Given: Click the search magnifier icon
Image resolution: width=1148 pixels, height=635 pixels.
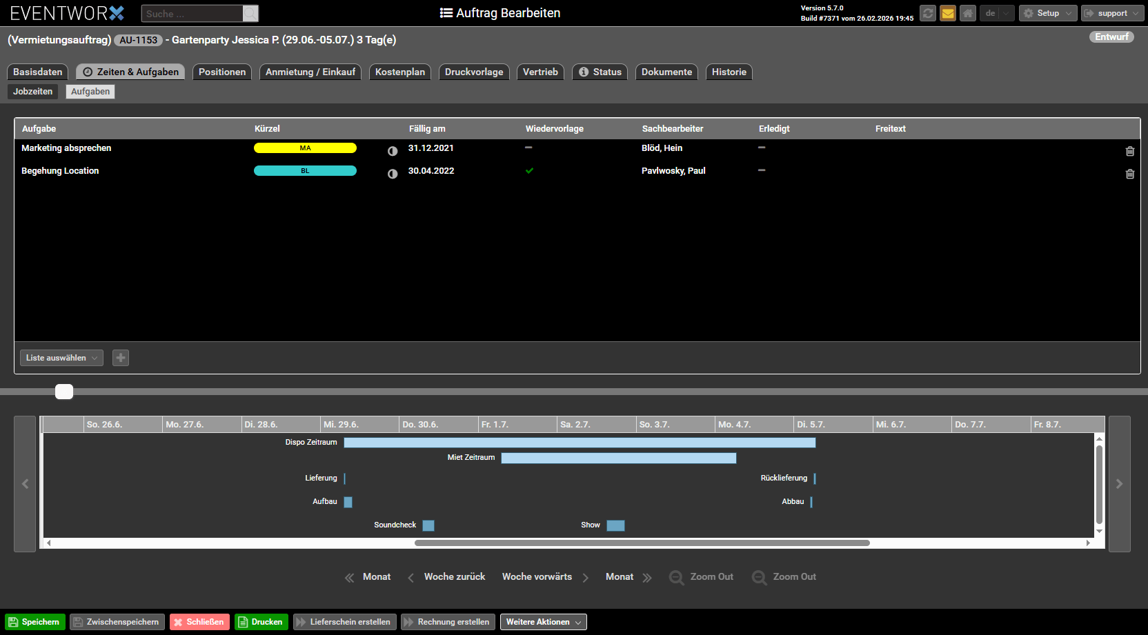Looking at the screenshot, I should coord(250,14).
